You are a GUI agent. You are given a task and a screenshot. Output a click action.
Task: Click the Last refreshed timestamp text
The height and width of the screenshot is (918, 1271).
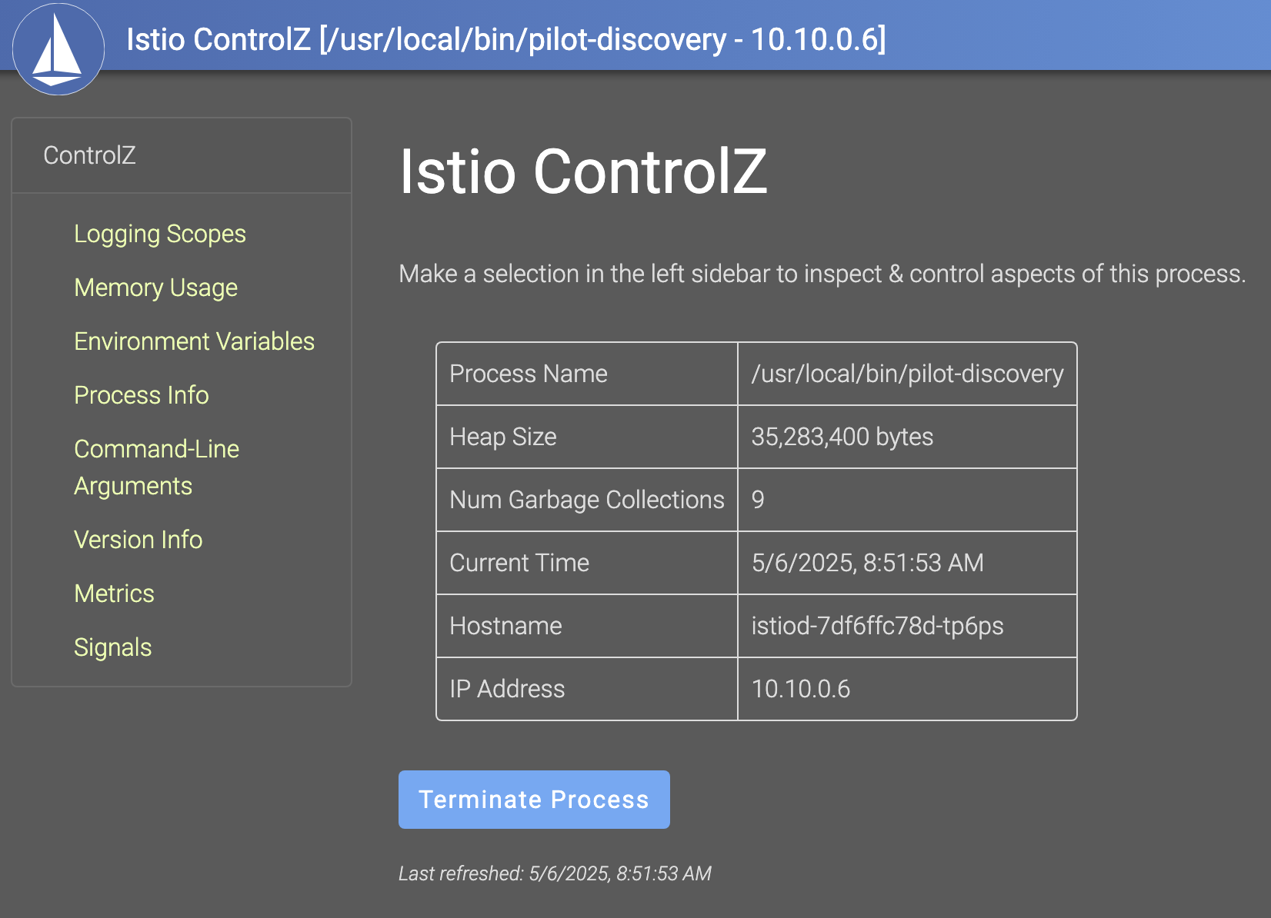coord(555,873)
